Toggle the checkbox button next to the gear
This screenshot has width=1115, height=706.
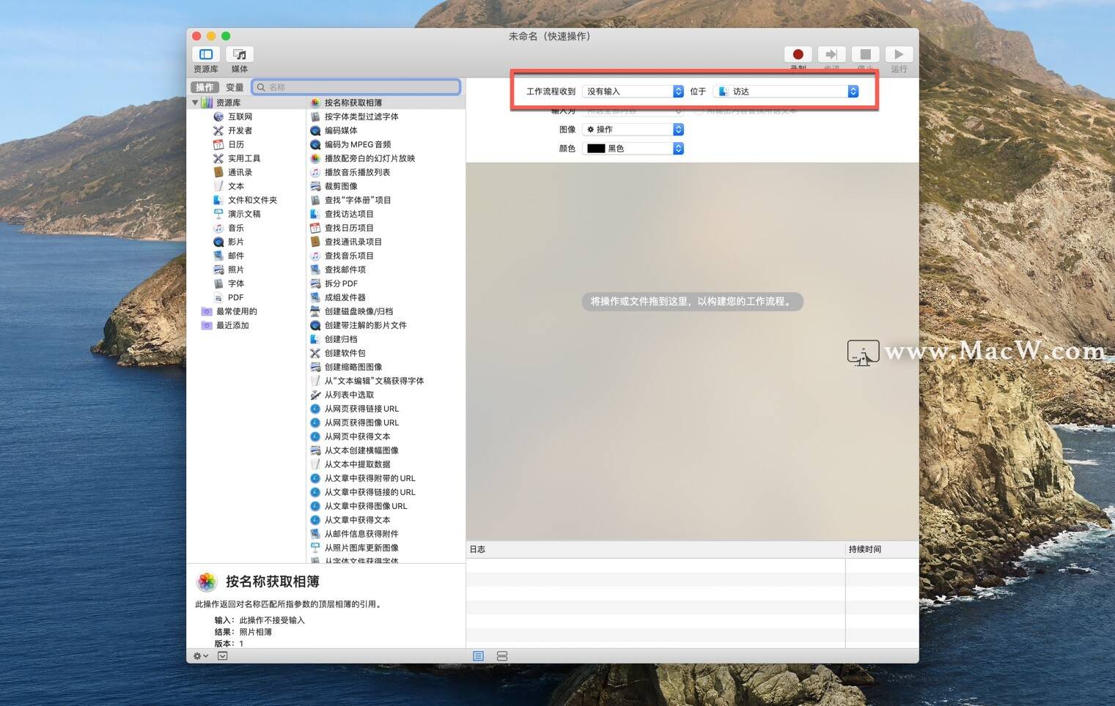pos(222,656)
